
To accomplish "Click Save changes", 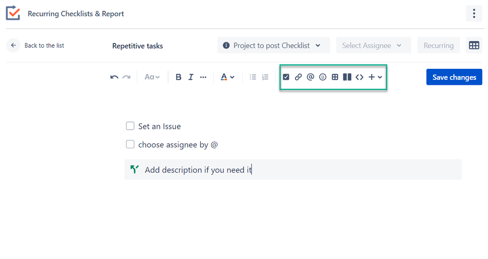I will tap(454, 77).
